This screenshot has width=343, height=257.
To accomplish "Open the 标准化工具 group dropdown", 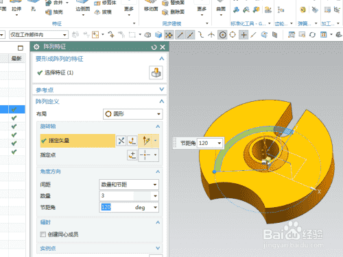I will [270, 23].
